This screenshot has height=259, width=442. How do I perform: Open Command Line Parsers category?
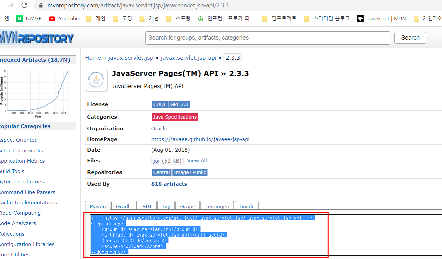pyautogui.click(x=27, y=192)
